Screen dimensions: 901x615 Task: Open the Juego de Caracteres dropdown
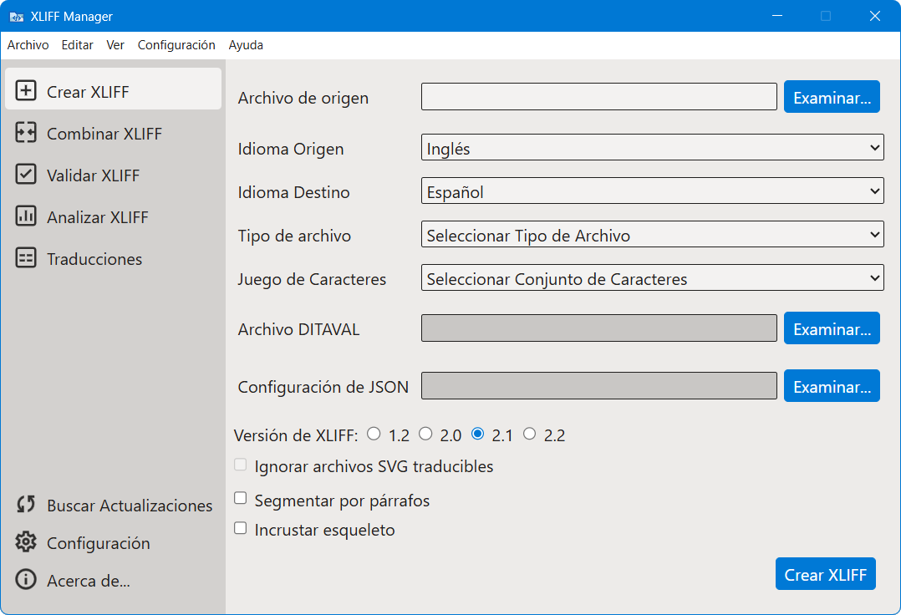(x=652, y=278)
